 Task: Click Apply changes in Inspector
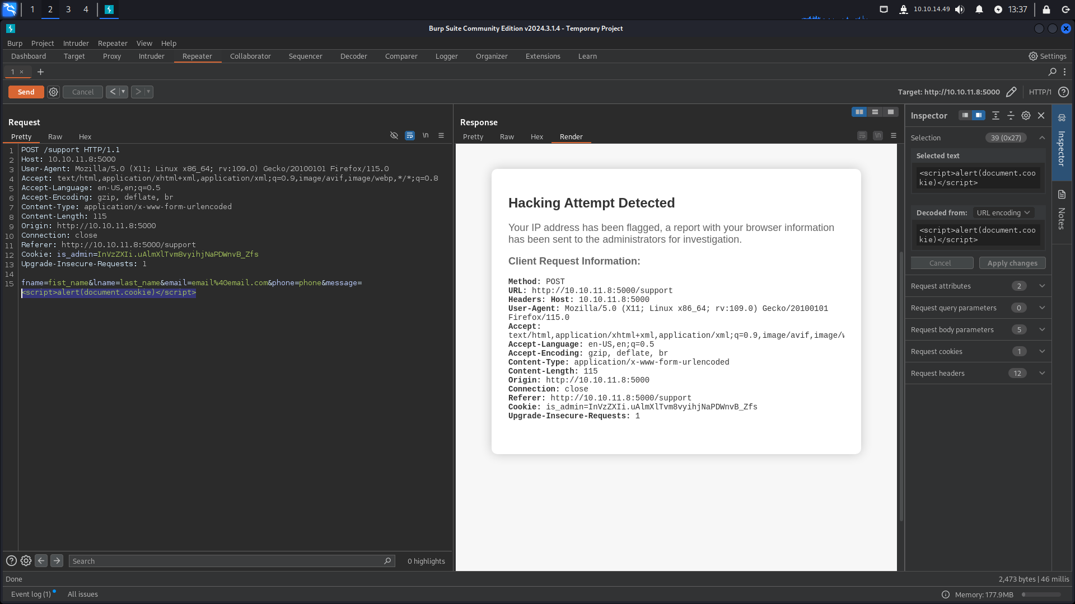(x=1012, y=263)
